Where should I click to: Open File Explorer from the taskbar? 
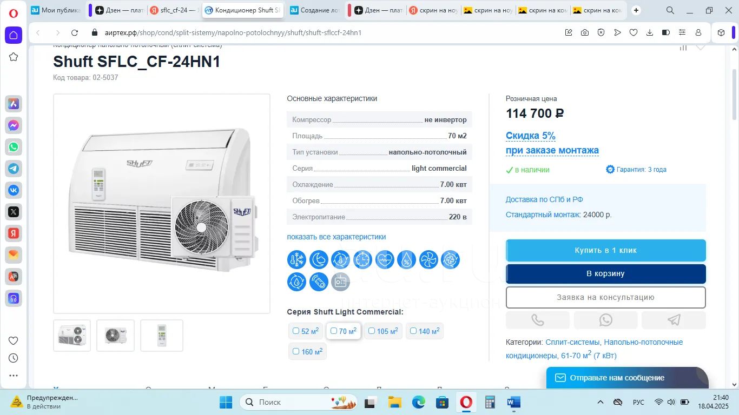394,402
